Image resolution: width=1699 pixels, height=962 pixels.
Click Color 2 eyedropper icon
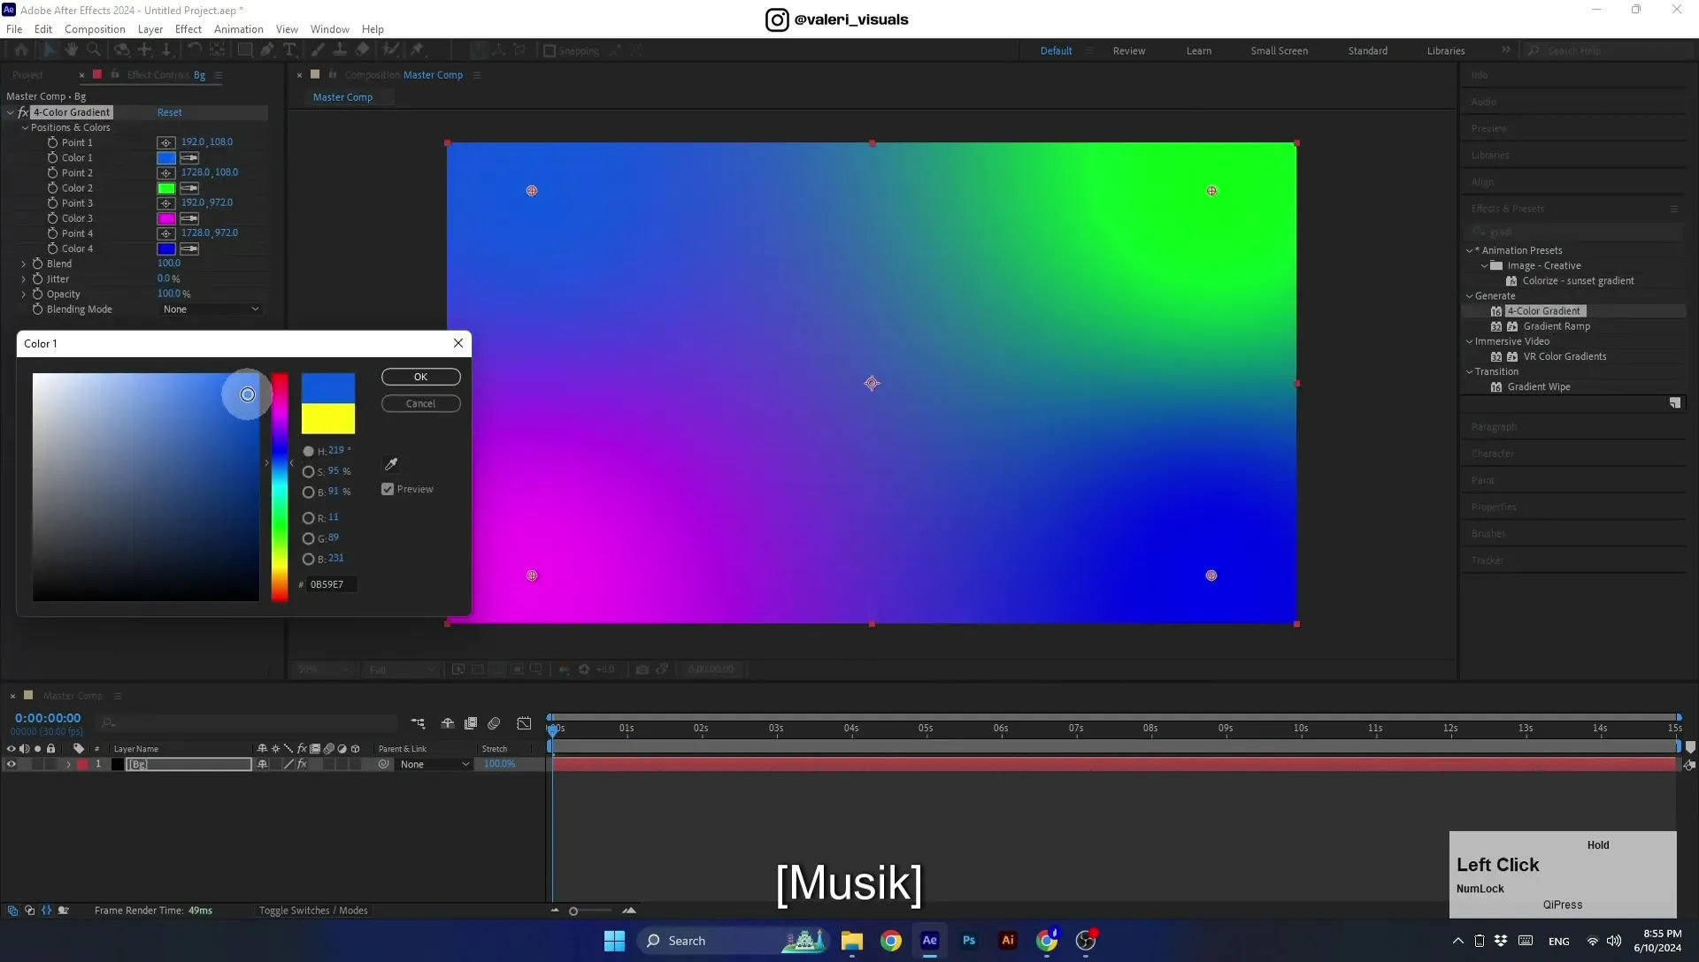(189, 188)
